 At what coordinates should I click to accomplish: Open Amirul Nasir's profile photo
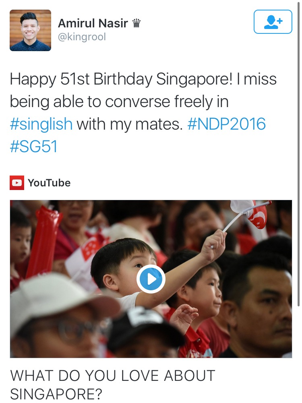(30, 30)
